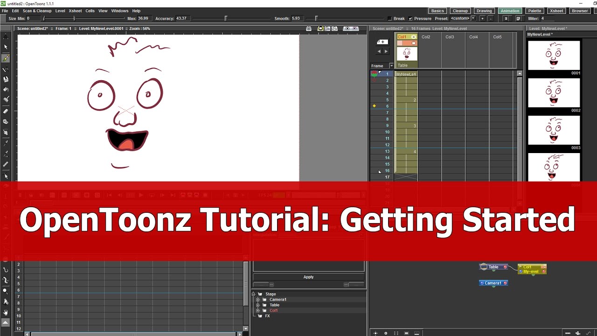Open the Windows menu
The height and width of the screenshot is (336, 597).
(x=120, y=11)
